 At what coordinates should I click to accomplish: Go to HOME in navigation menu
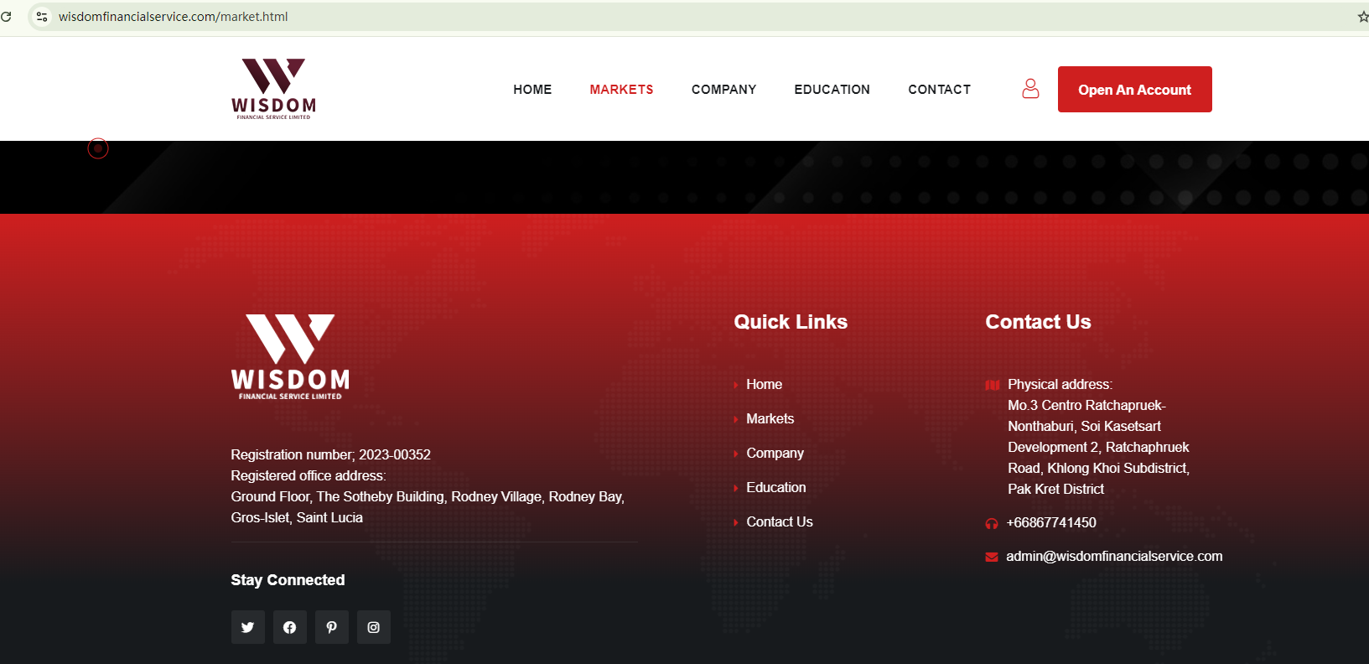point(532,90)
